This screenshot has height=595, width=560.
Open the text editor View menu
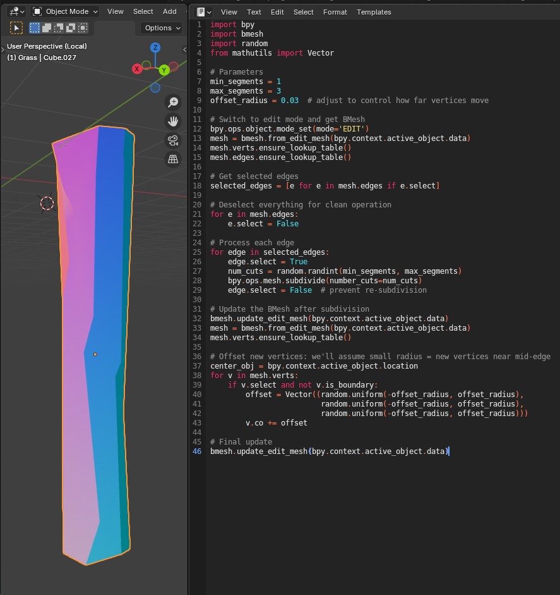click(x=229, y=12)
